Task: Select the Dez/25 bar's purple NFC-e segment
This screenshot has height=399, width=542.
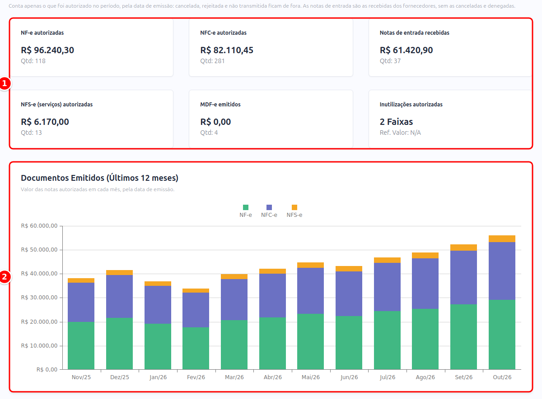Action: (x=119, y=296)
